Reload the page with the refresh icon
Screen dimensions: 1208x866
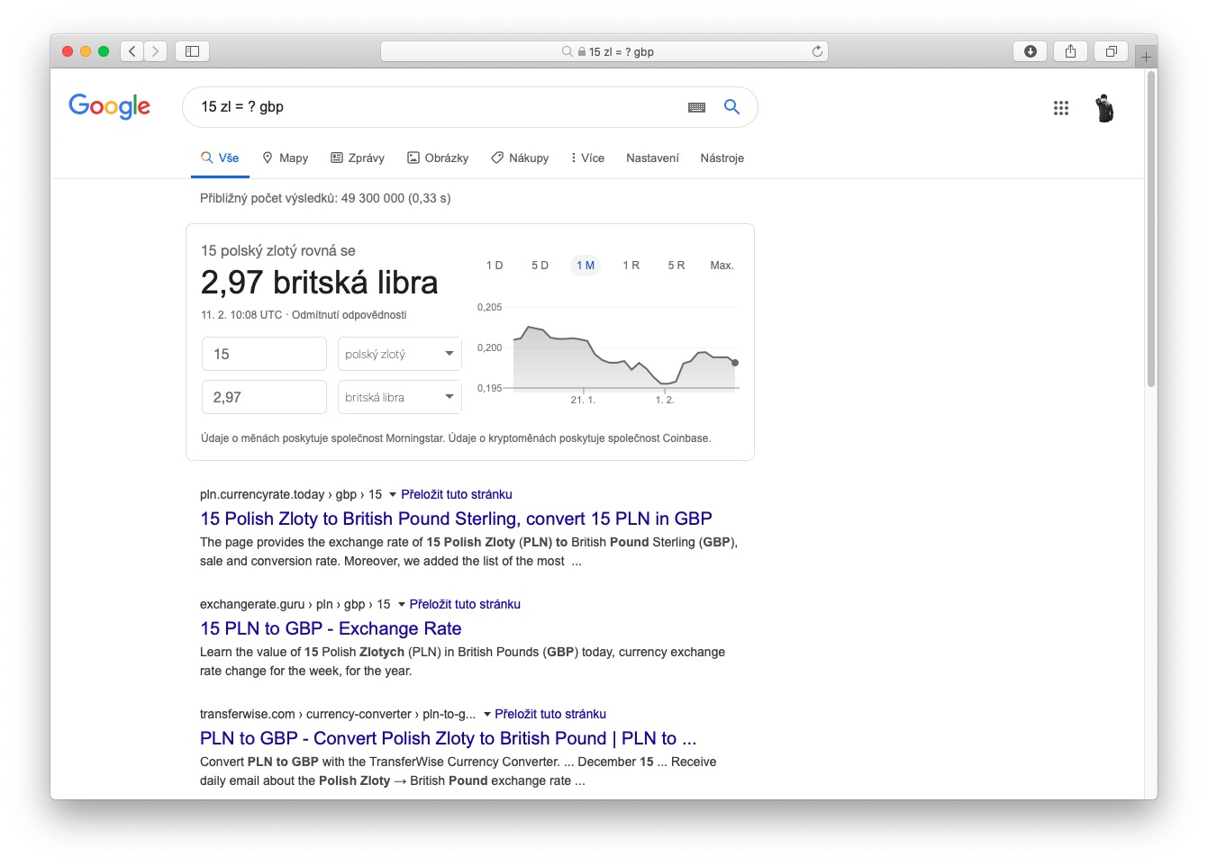[x=817, y=51]
